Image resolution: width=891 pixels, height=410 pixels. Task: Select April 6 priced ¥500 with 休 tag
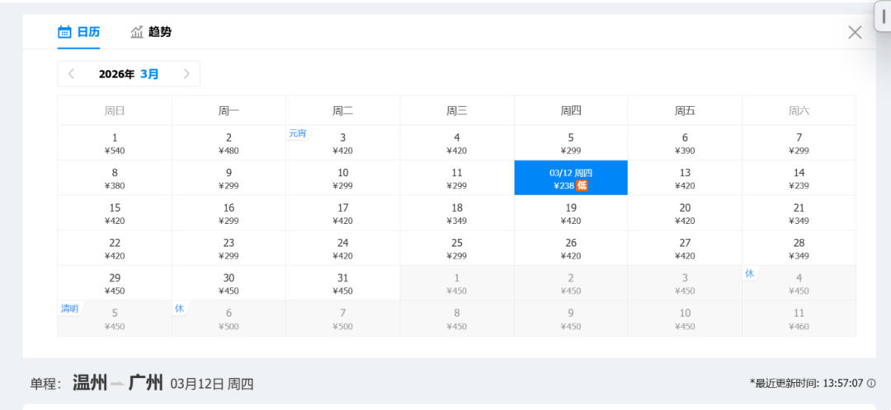click(x=229, y=319)
